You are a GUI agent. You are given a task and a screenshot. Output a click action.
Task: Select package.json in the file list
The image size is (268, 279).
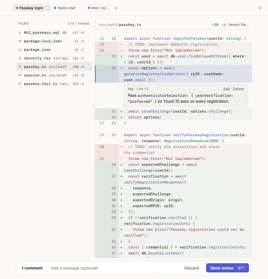point(54,50)
